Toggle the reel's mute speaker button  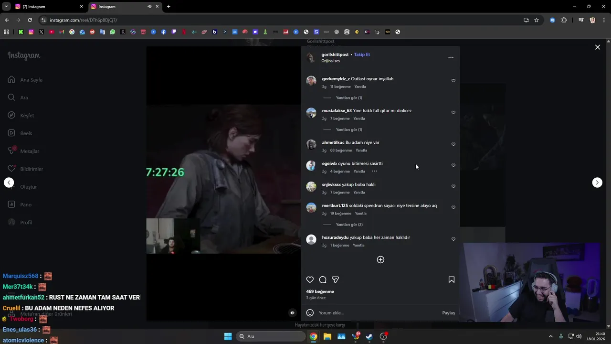click(293, 313)
